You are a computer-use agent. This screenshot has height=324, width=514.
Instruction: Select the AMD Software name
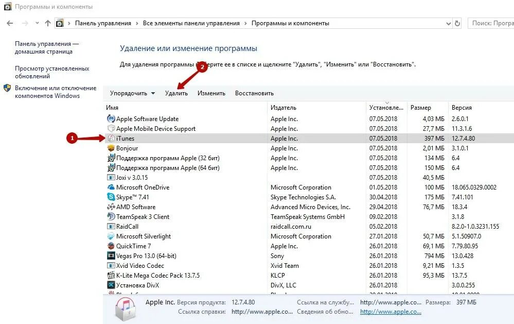tap(136, 207)
